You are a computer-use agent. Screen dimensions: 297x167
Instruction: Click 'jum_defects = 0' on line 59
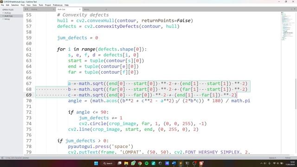point(77,38)
